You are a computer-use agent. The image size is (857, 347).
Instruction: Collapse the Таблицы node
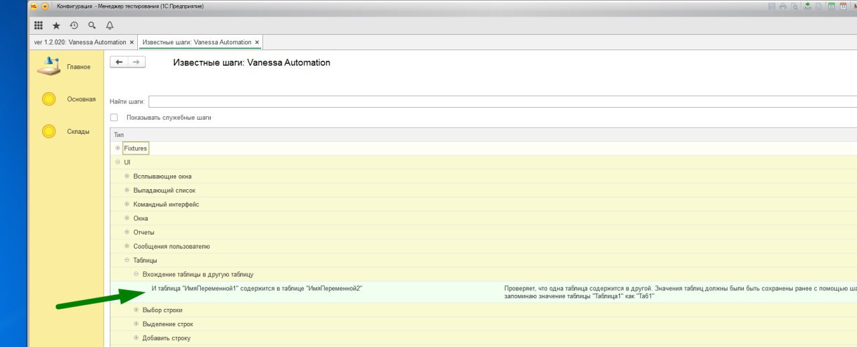tap(127, 260)
